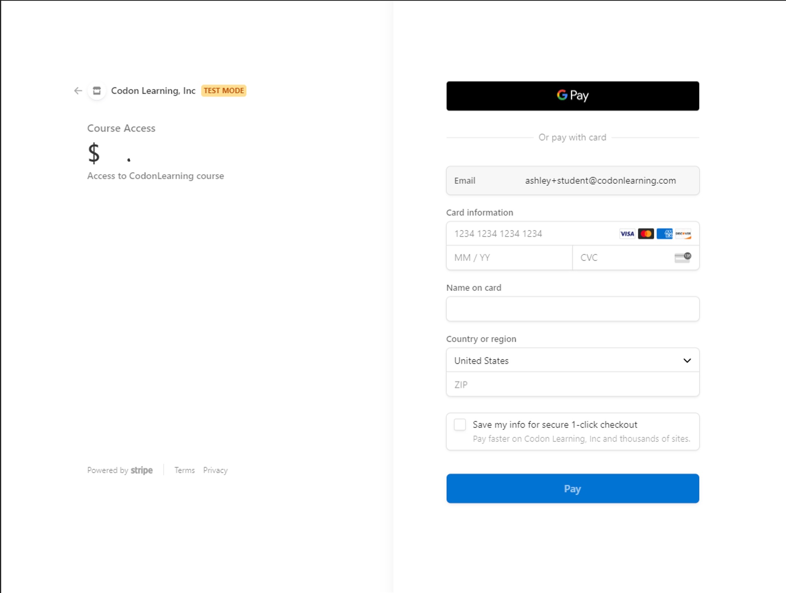The width and height of the screenshot is (786, 593).
Task: Click the Stripe logo
Action: point(142,470)
